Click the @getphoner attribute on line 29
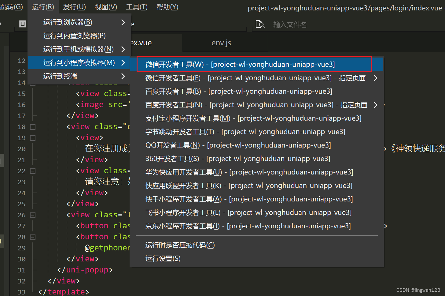 [107, 248]
